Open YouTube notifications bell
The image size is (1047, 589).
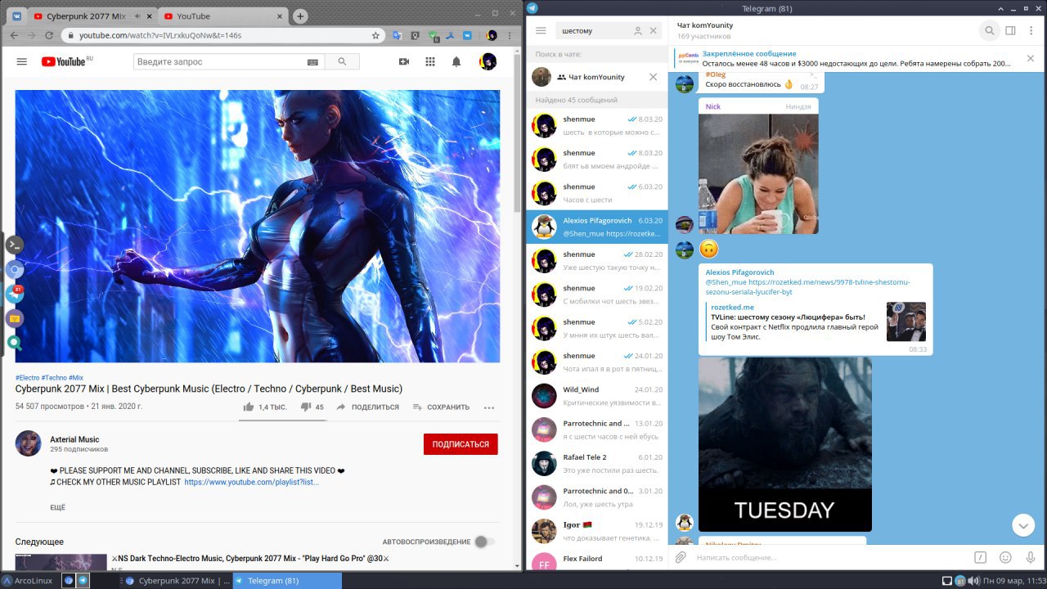[456, 61]
